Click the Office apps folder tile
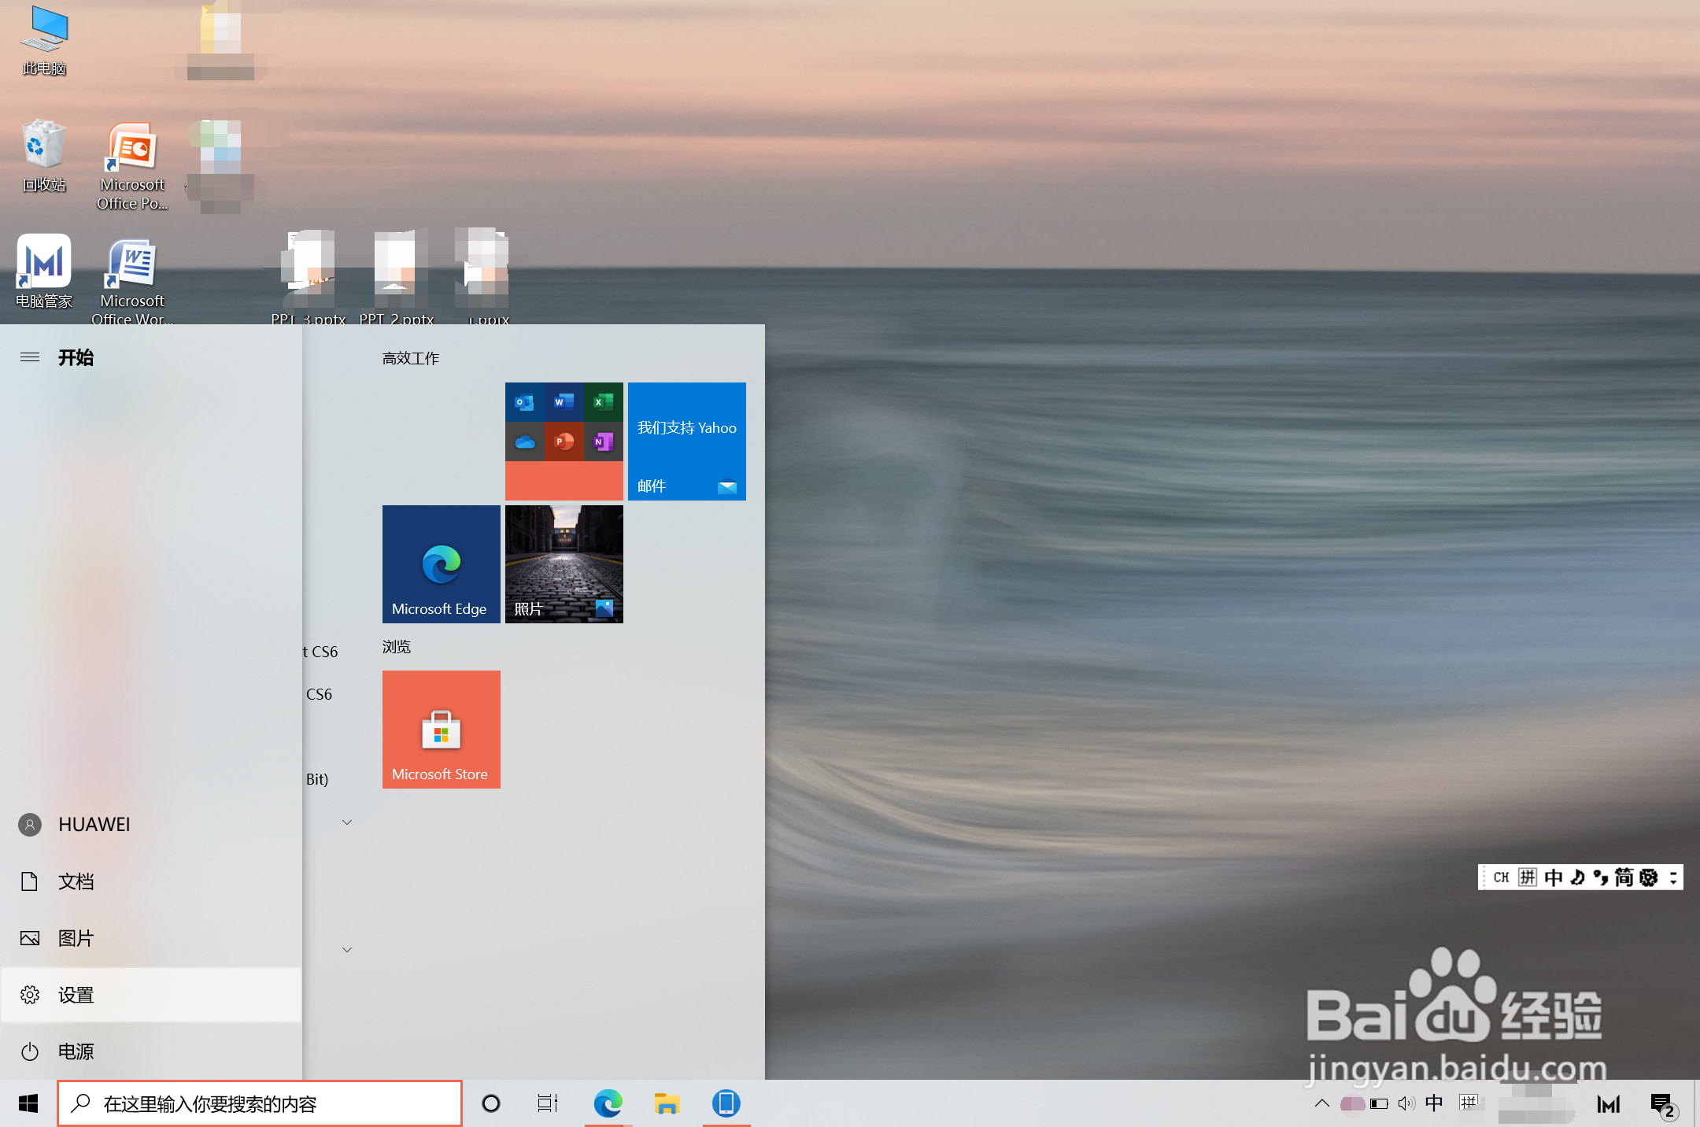1700x1127 pixels. coord(564,441)
